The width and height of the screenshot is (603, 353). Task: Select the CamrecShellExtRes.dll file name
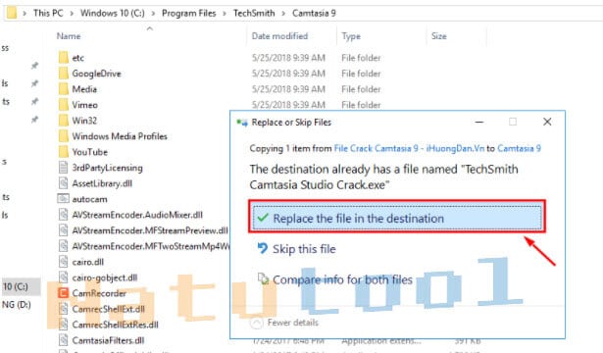click(x=115, y=325)
